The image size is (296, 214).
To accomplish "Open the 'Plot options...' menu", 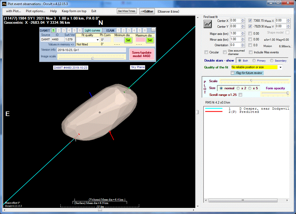I will click(35, 11).
